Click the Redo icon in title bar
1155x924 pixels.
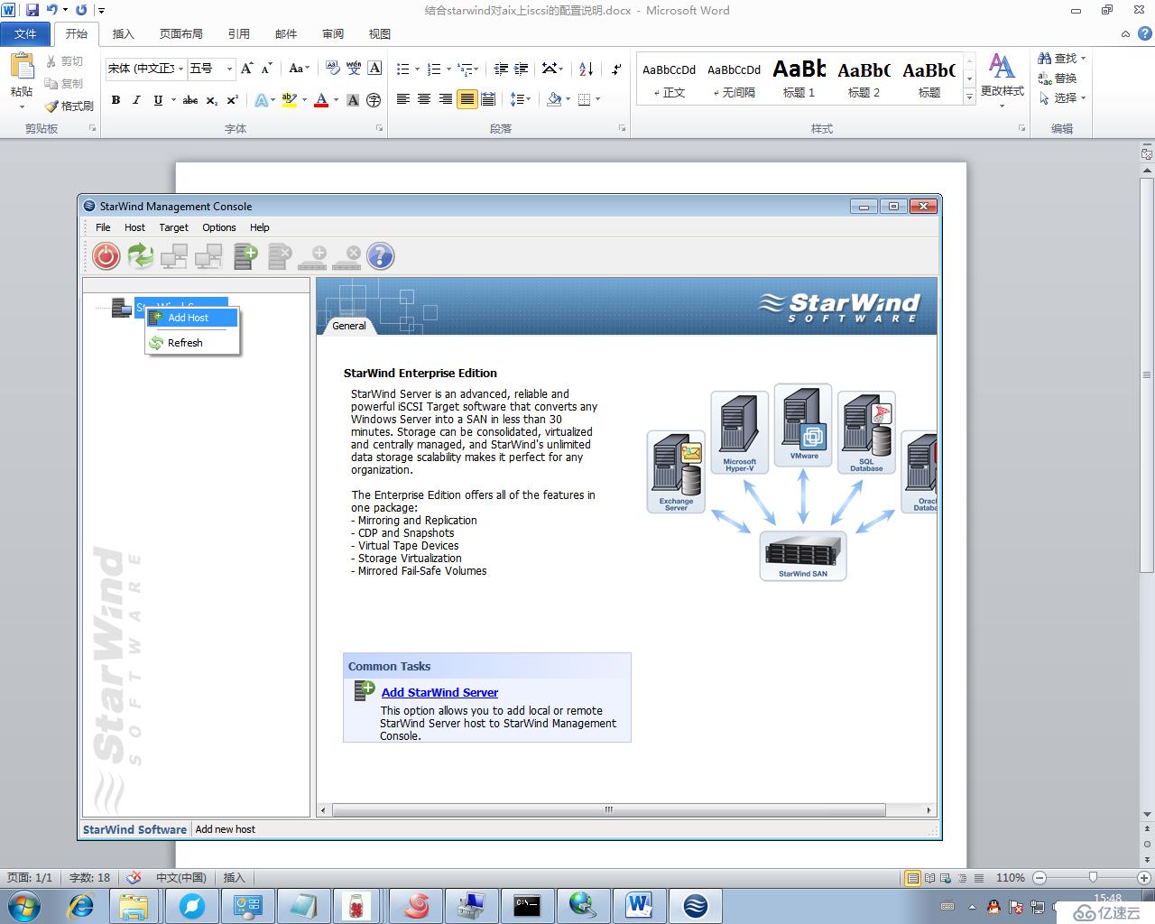click(81, 10)
